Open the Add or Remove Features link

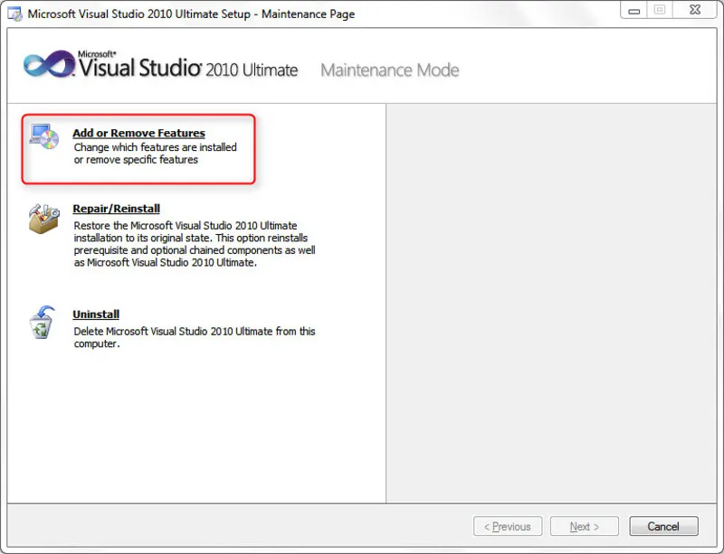point(138,133)
